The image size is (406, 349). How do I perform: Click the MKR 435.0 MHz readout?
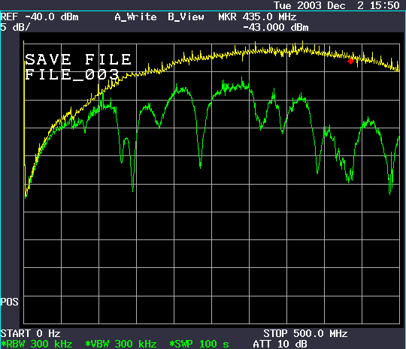[x=257, y=17]
